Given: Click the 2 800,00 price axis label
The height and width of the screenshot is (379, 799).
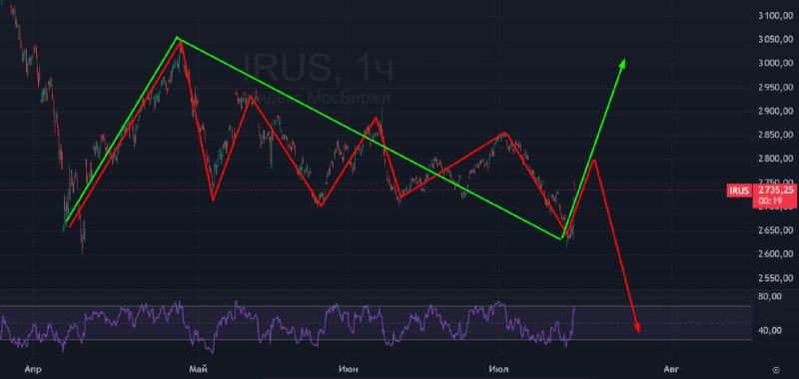Looking at the screenshot, I should pyautogui.click(x=775, y=160).
